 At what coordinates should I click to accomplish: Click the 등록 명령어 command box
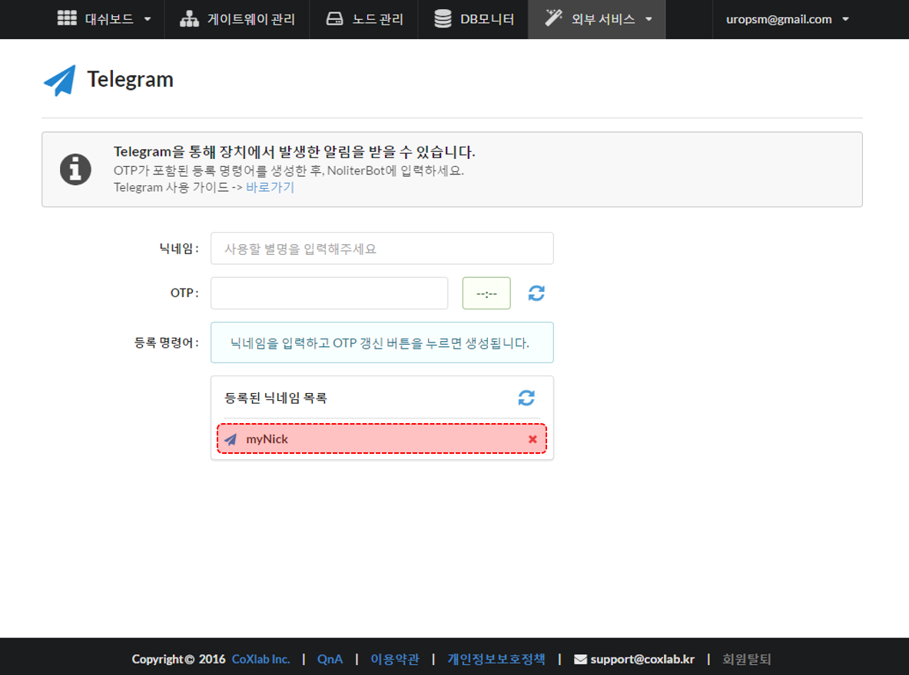(382, 342)
